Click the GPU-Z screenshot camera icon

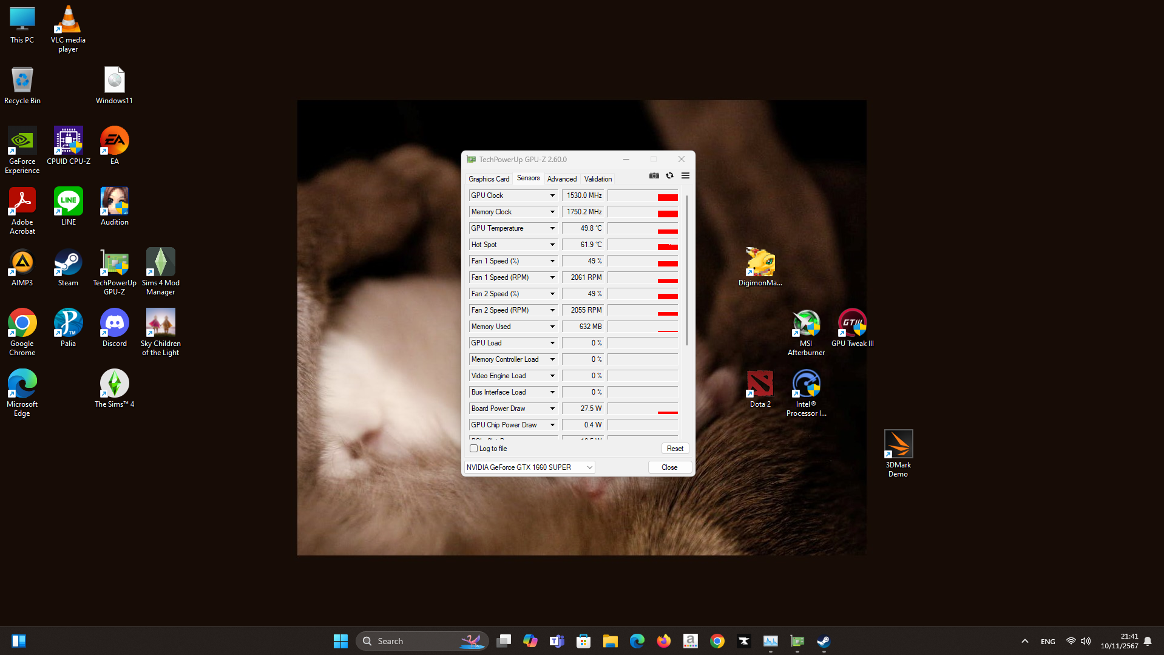[x=654, y=176]
